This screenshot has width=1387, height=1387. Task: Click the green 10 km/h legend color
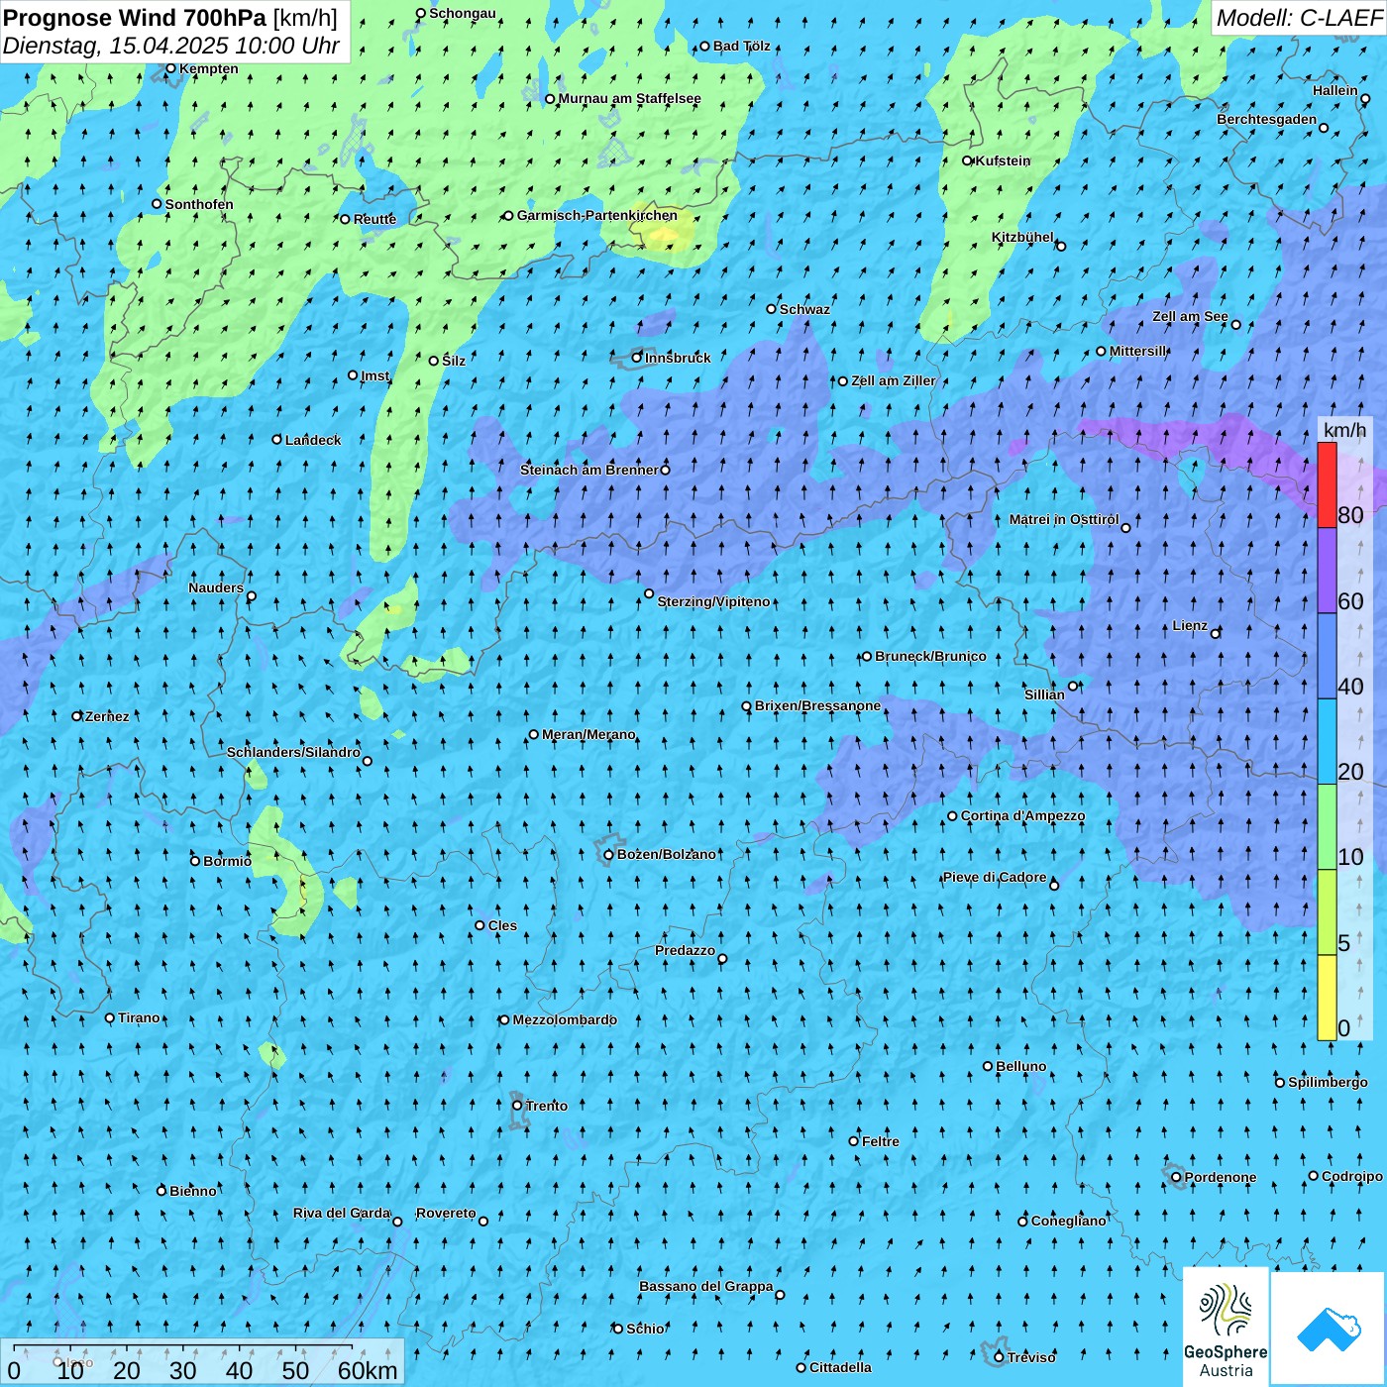tap(1327, 827)
